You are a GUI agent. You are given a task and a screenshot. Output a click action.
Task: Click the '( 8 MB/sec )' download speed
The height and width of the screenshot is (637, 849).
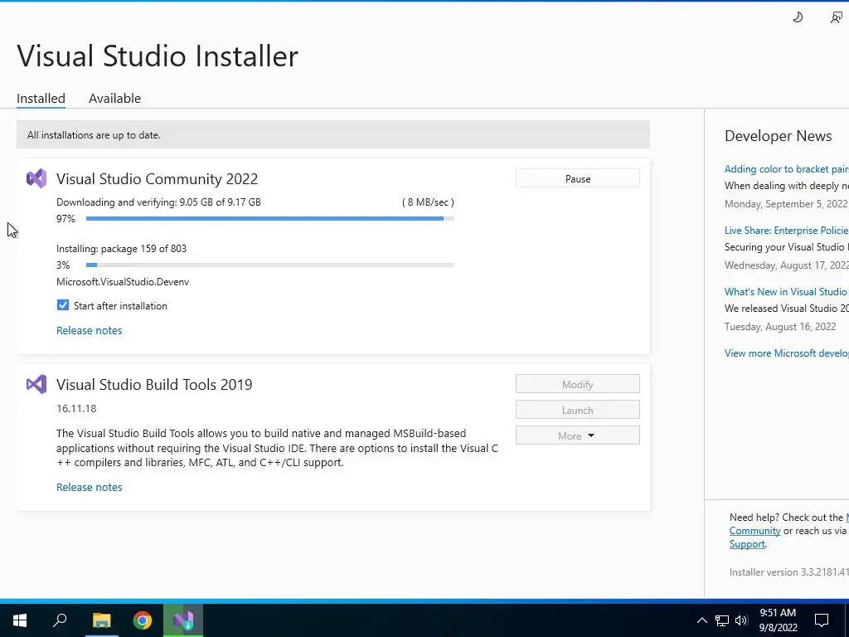[428, 202]
